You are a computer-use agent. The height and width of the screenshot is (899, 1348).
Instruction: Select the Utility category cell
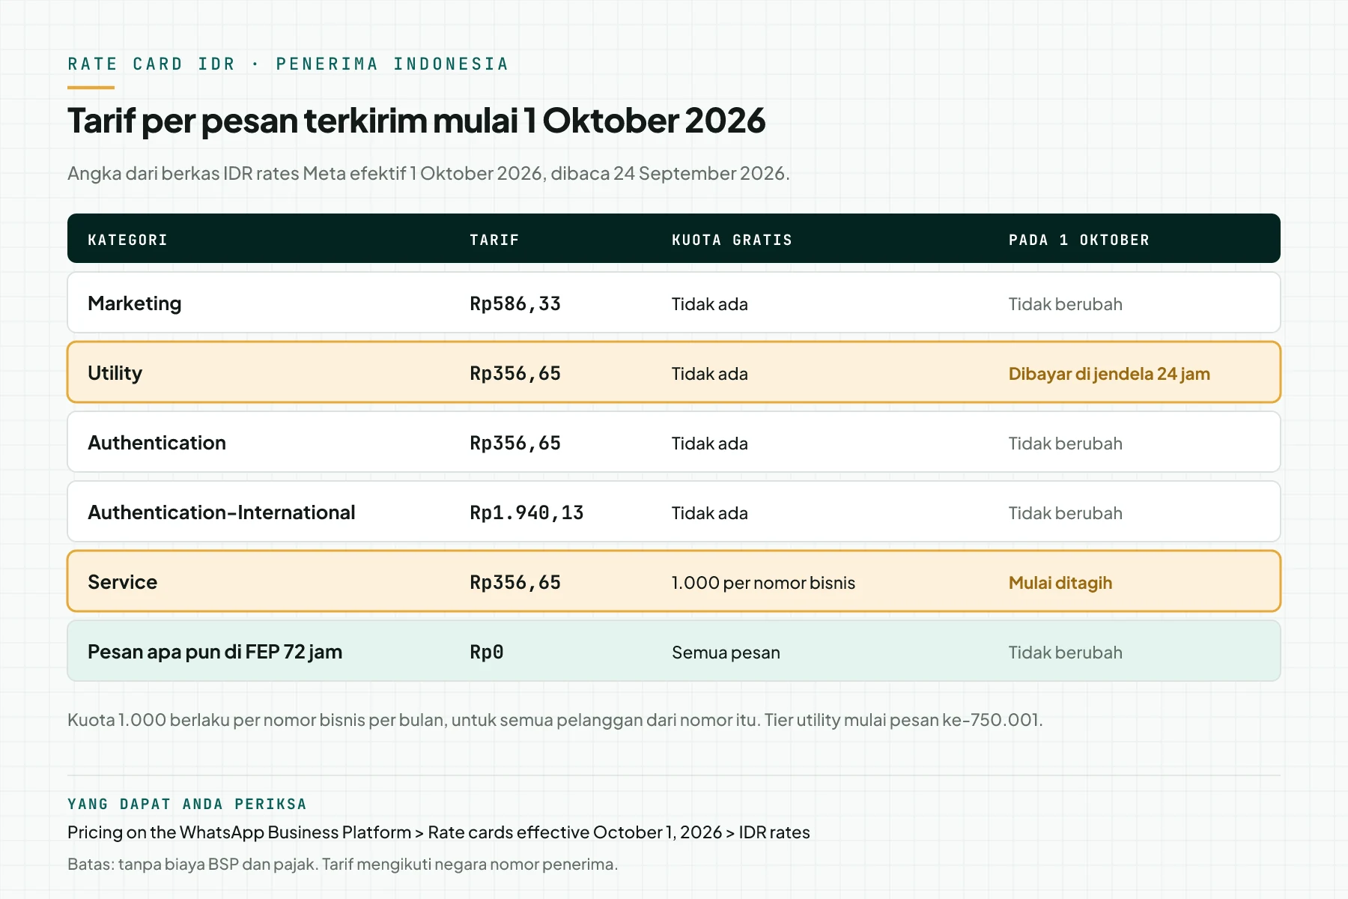115,373
